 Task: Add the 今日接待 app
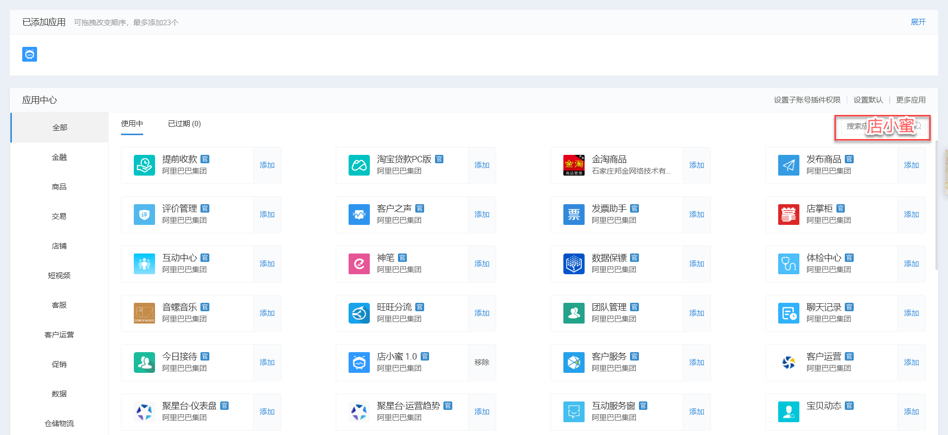coord(267,362)
